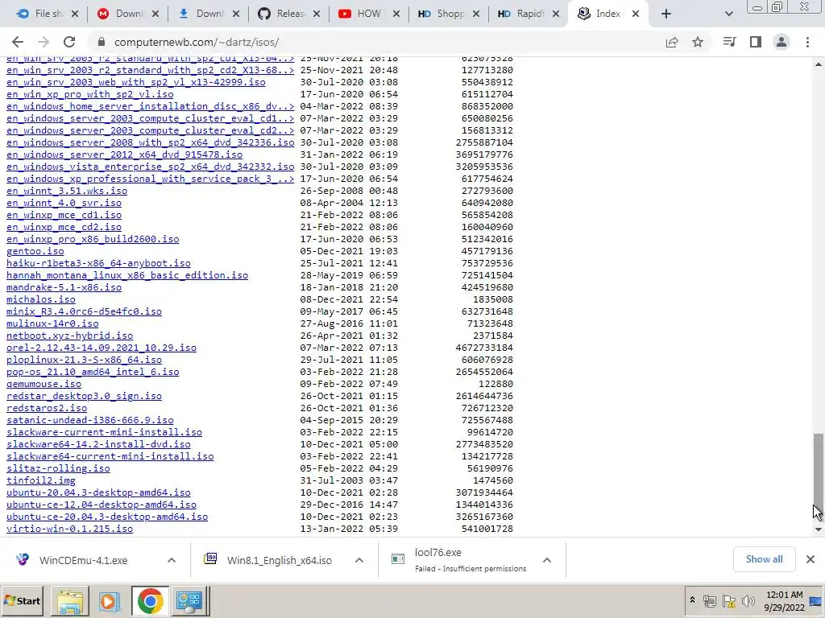This screenshot has height=618, width=825.
Task: Go forward with the forward arrow
Action: (x=44, y=42)
